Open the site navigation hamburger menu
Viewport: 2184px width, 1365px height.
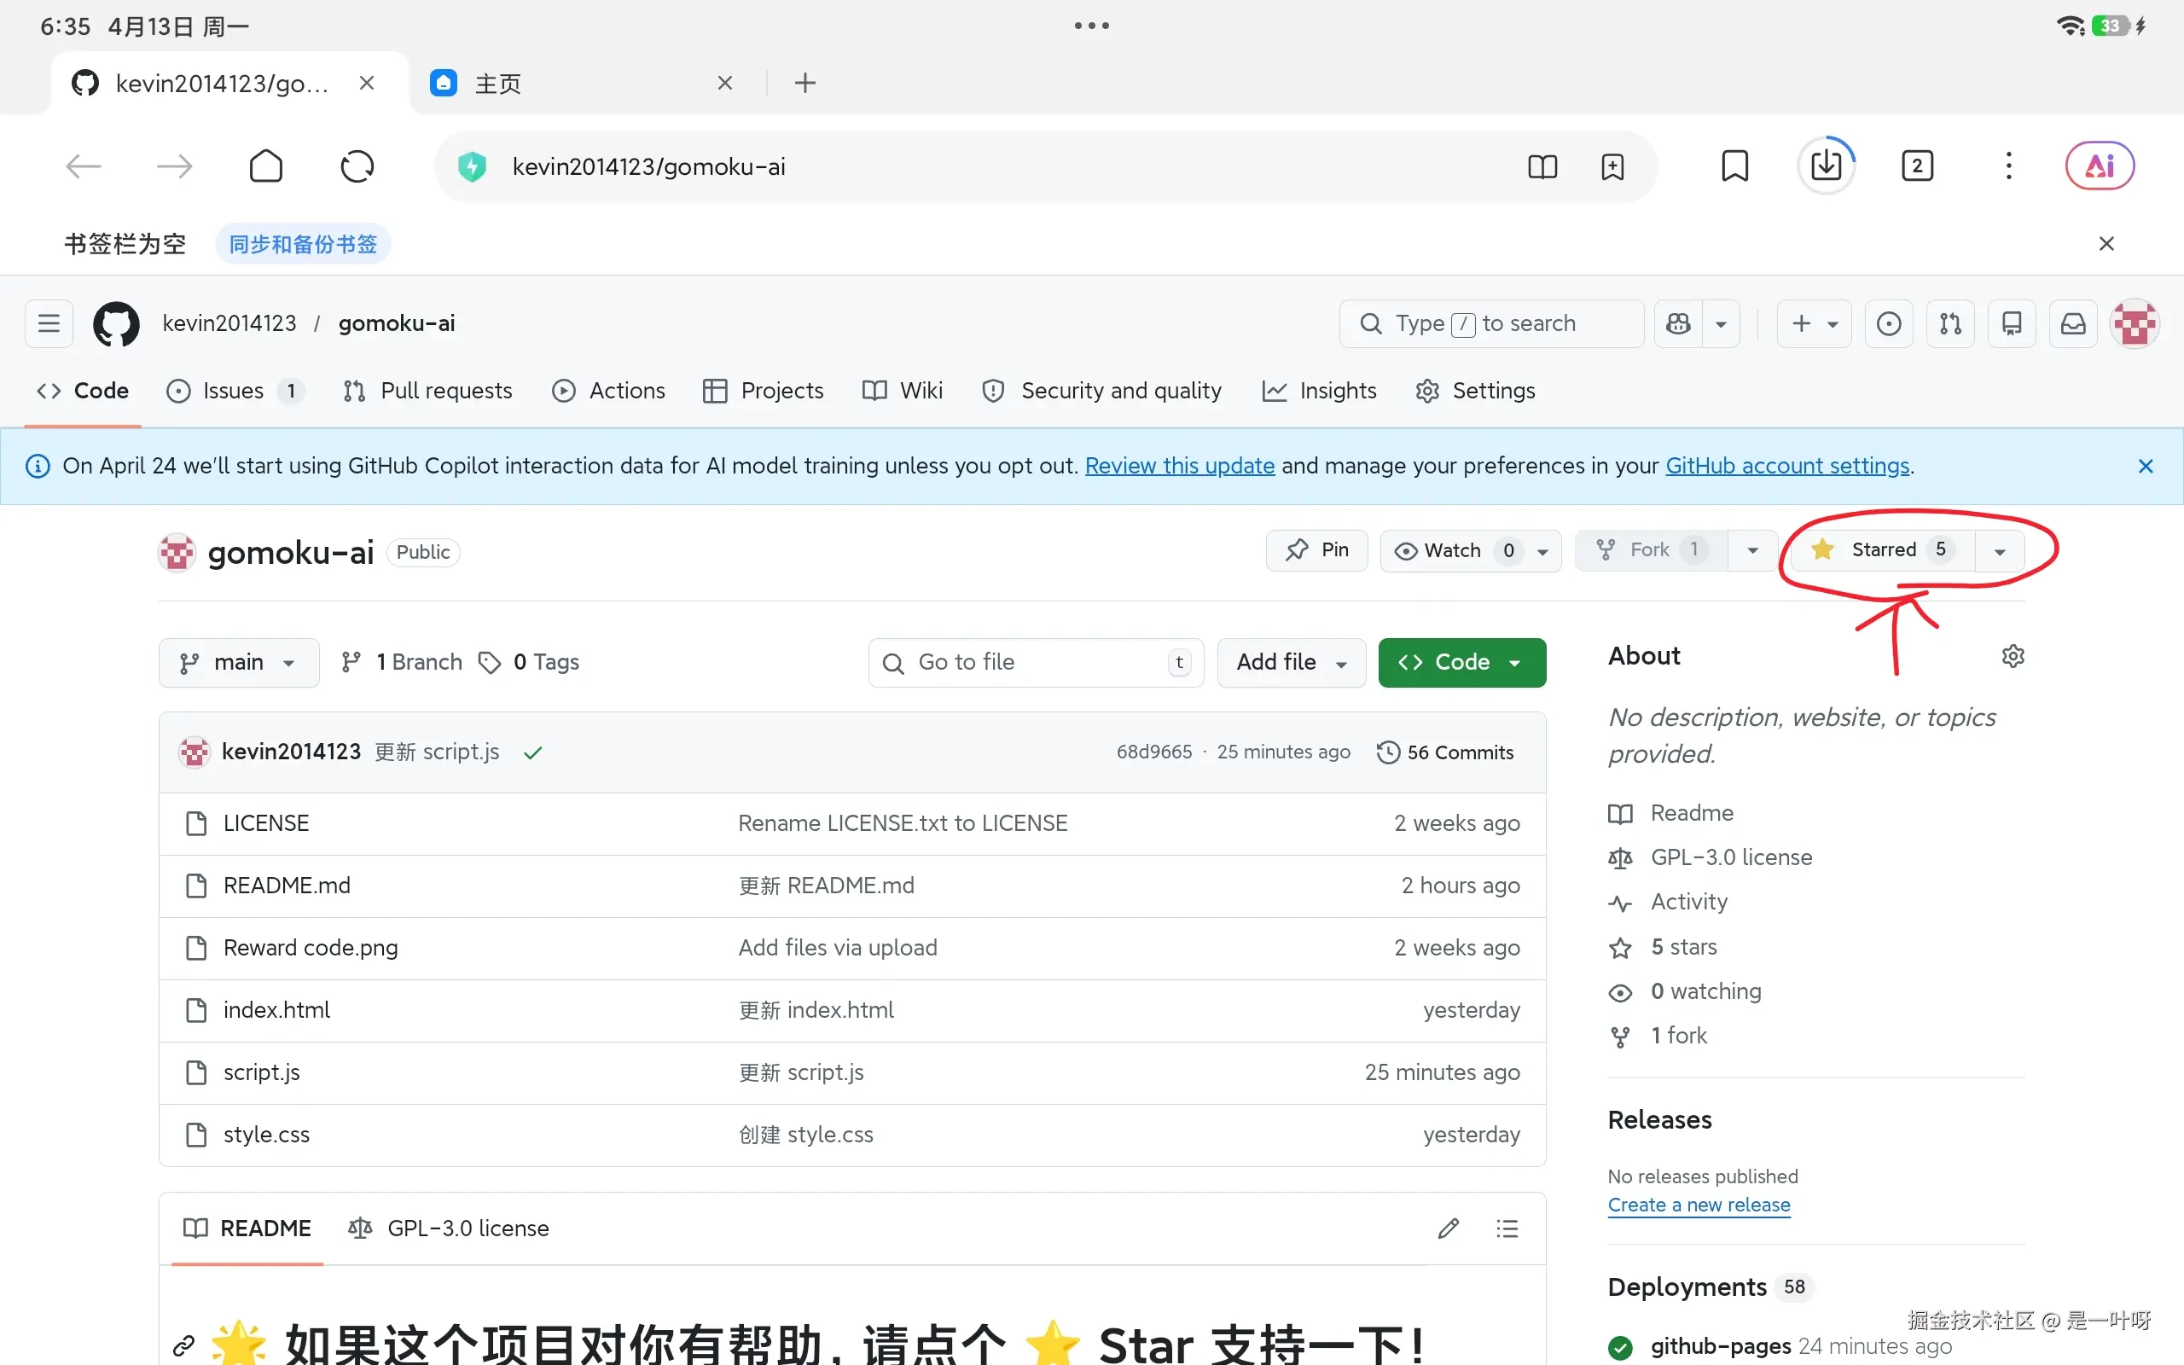[48, 323]
